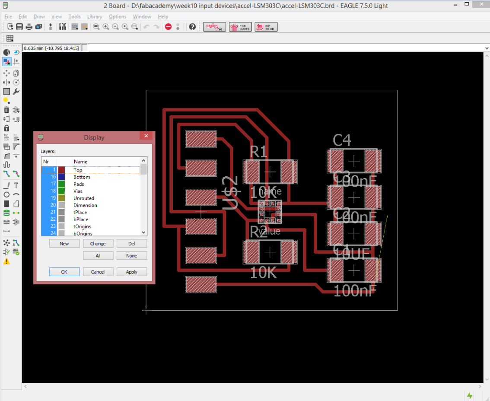Open the Execute Script dropdown icon
The width and height of the screenshot is (490, 401).
pyautogui.click(x=74, y=27)
